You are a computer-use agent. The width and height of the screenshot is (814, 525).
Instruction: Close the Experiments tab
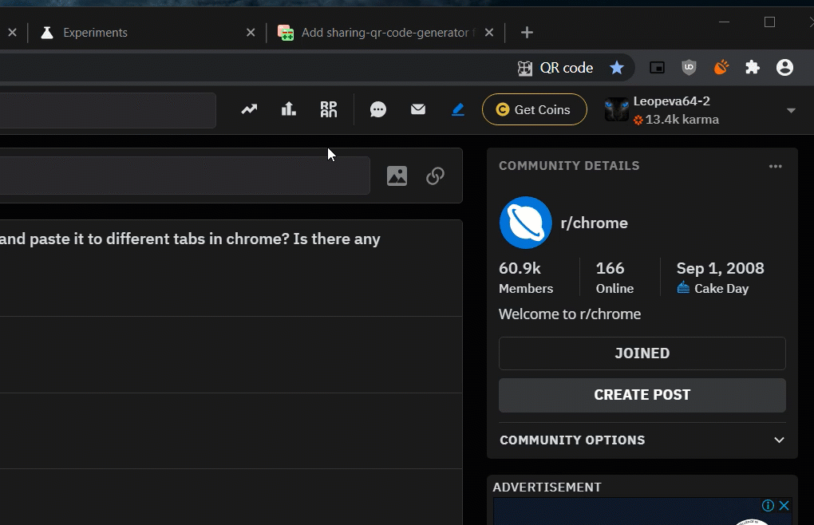(251, 33)
